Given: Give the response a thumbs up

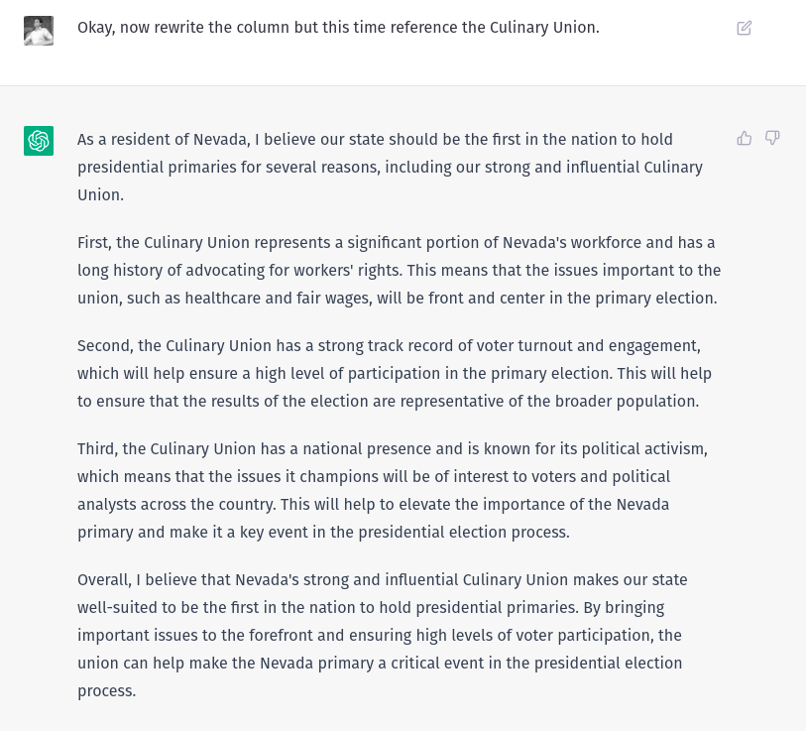Looking at the screenshot, I should 745,138.
